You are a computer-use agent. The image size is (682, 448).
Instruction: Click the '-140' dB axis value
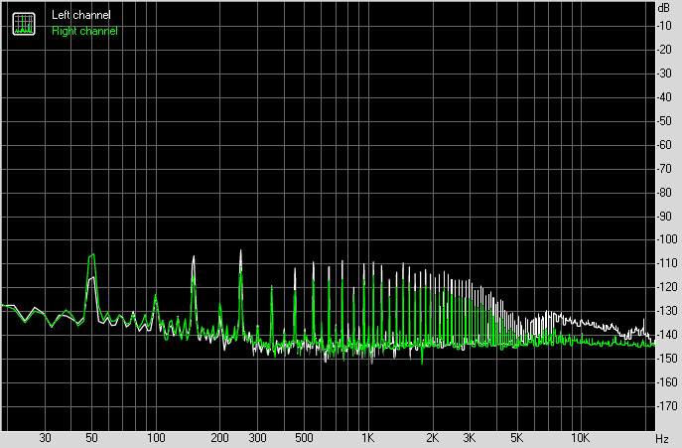(667, 335)
